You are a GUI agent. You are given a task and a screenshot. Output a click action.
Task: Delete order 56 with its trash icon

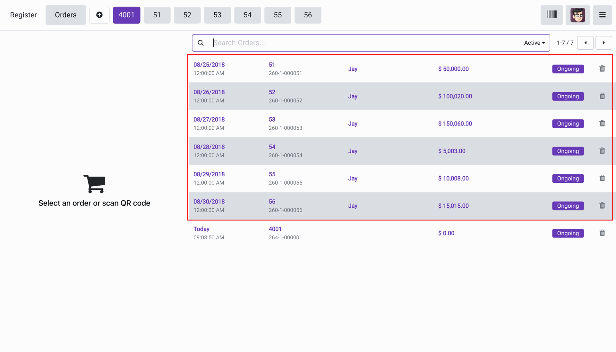[x=602, y=205]
